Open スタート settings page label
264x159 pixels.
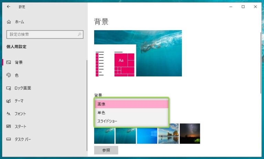20,126
